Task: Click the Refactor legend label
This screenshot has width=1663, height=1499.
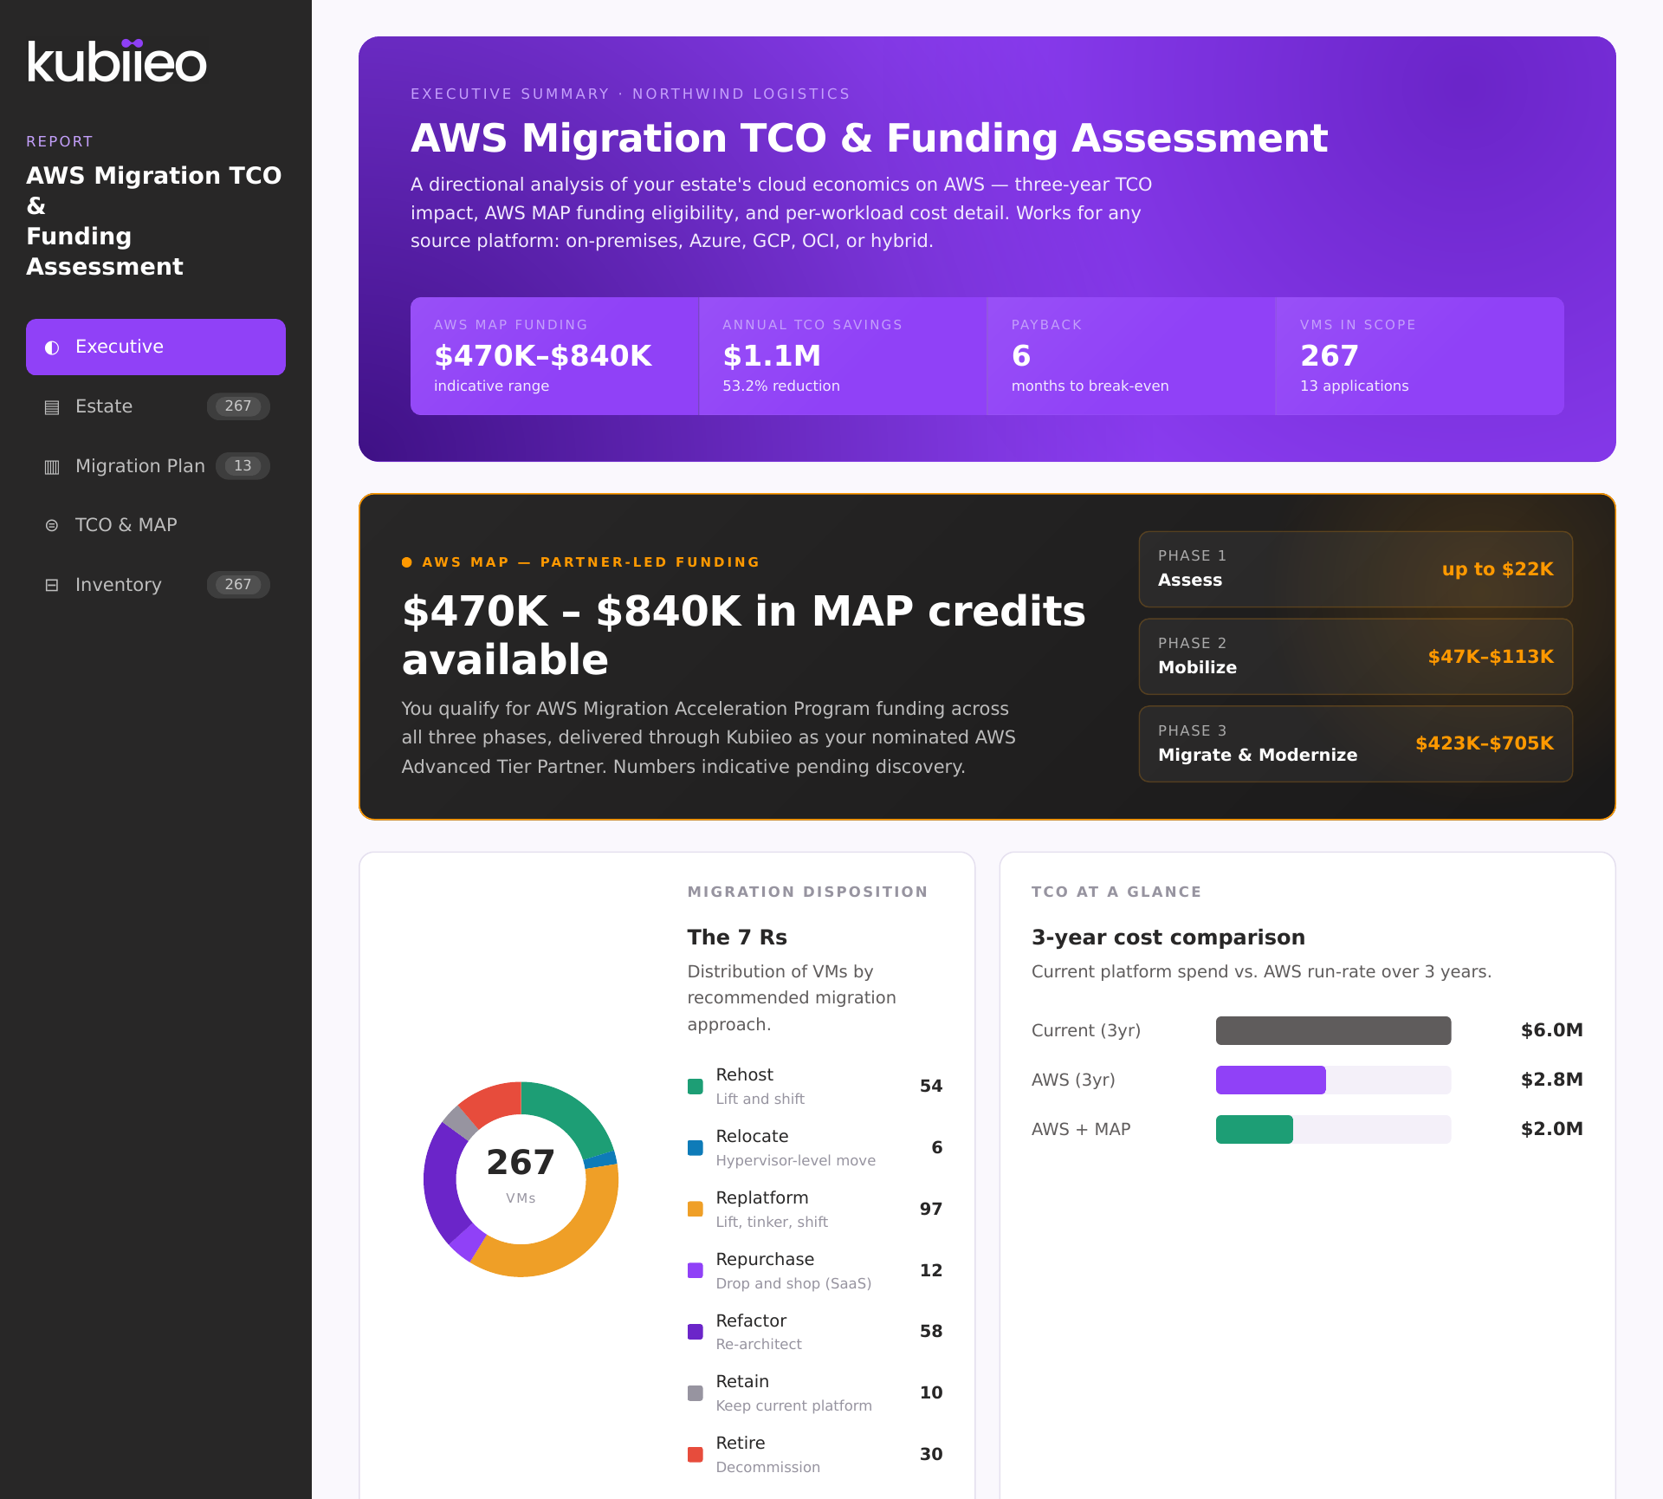Action: pos(751,1321)
